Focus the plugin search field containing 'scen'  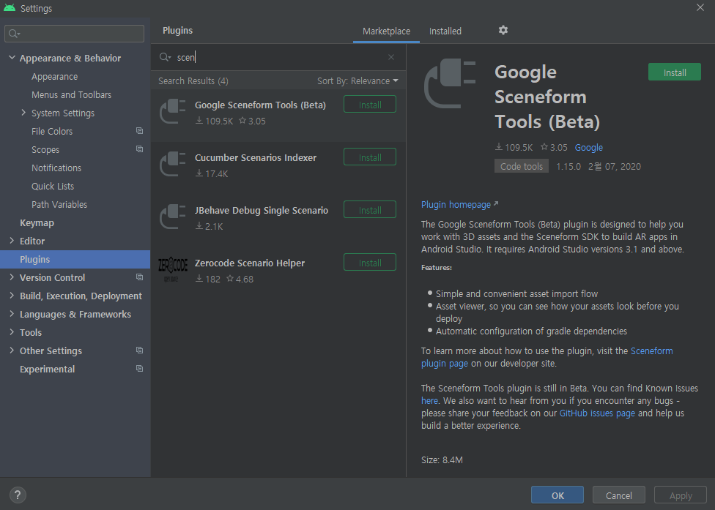tap(278, 57)
